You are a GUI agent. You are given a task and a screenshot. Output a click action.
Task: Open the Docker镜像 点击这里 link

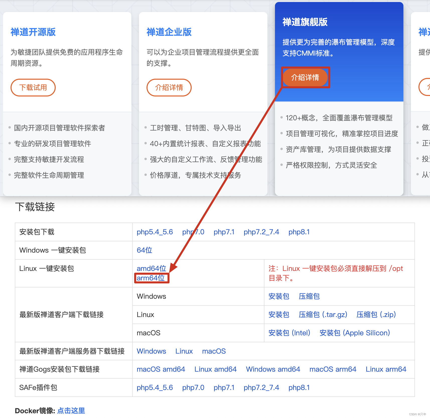[x=71, y=410]
